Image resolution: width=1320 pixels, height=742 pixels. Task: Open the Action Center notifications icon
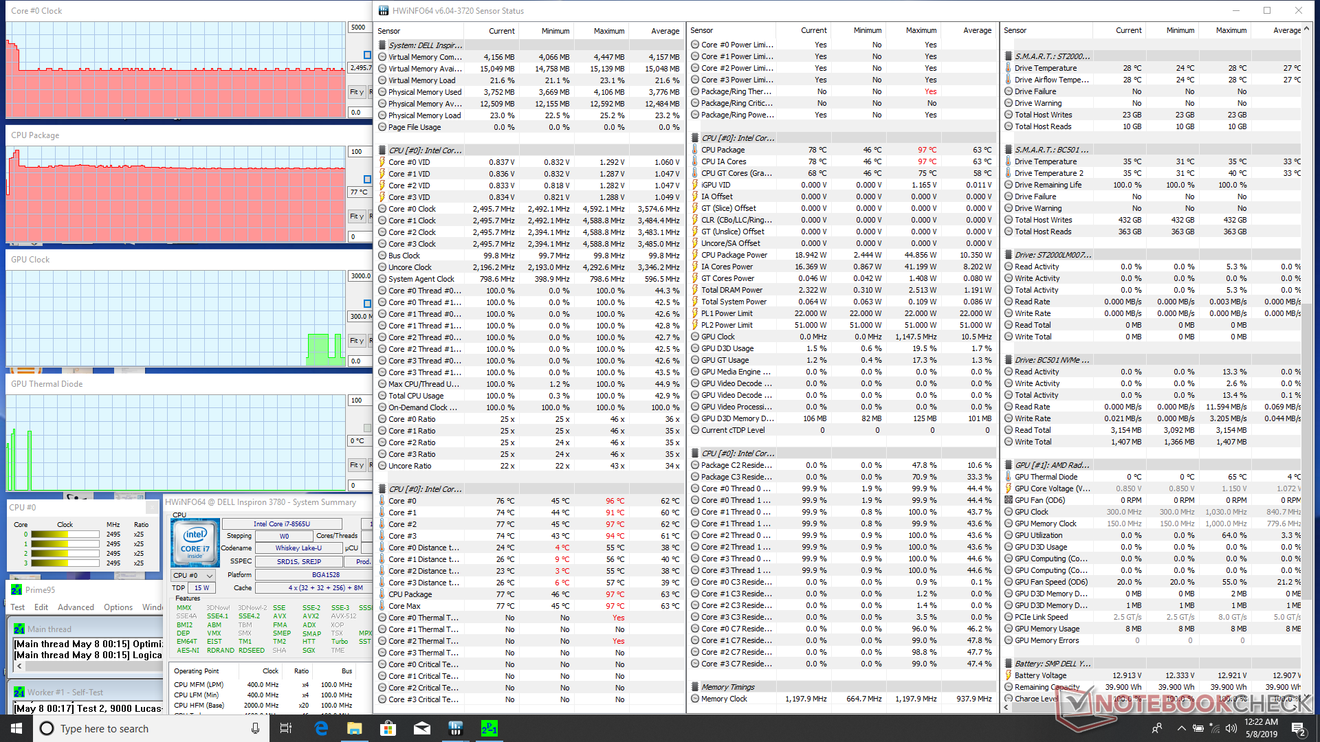pos(1298,728)
